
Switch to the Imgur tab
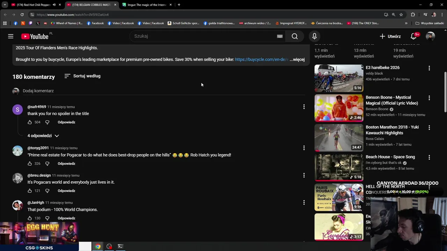click(x=147, y=5)
